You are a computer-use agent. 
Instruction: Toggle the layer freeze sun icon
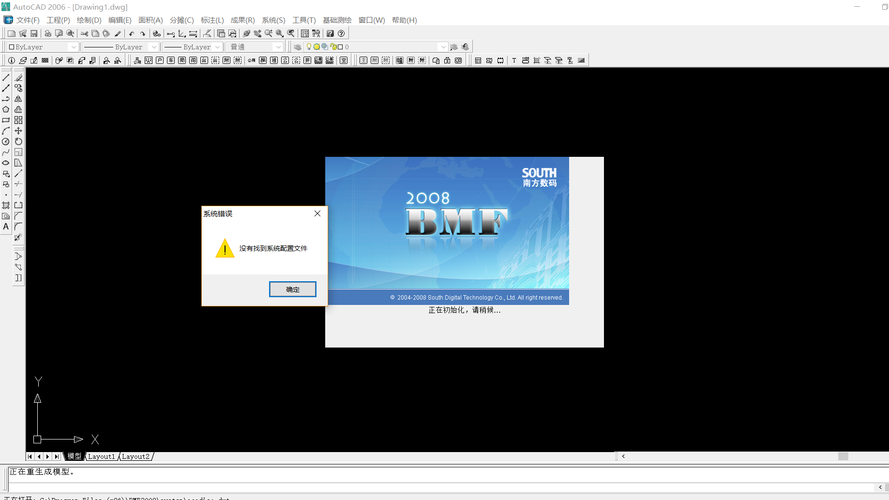point(316,47)
